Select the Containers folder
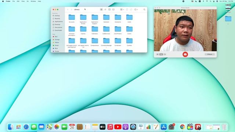 pos(118,42)
